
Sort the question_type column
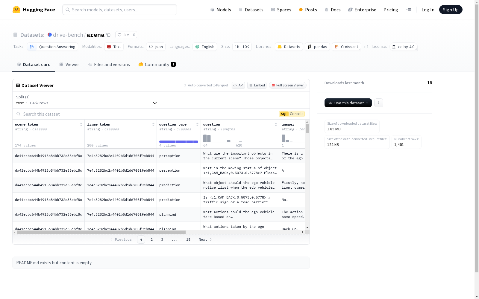point(197,124)
